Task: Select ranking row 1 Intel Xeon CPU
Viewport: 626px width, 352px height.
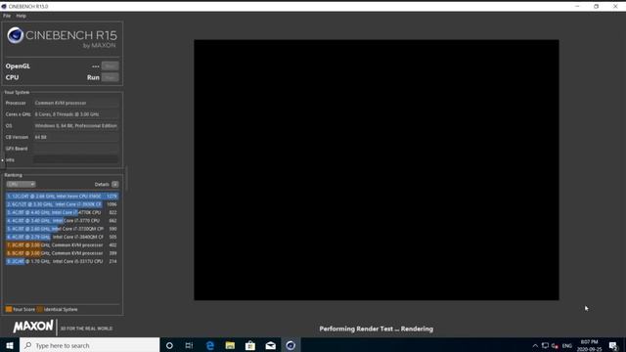Action: (x=62, y=197)
